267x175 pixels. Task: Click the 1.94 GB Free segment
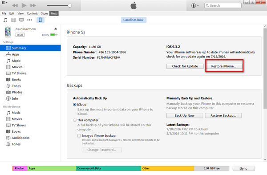point(212,168)
